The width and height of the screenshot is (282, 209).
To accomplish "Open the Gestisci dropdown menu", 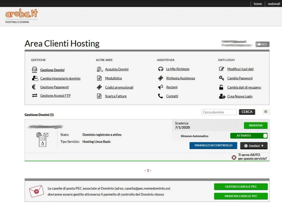I will (254, 146).
